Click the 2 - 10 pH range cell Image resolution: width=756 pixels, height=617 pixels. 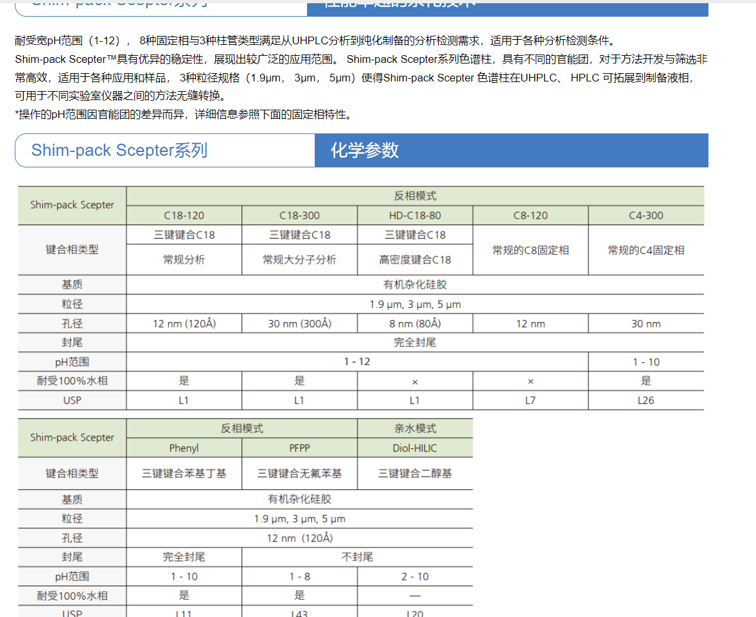pyautogui.click(x=415, y=577)
